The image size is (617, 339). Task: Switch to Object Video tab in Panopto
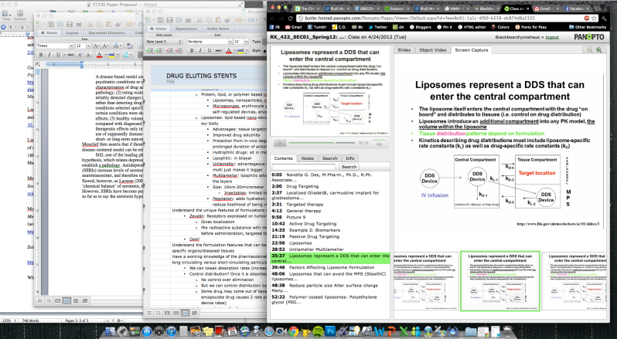(432, 50)
